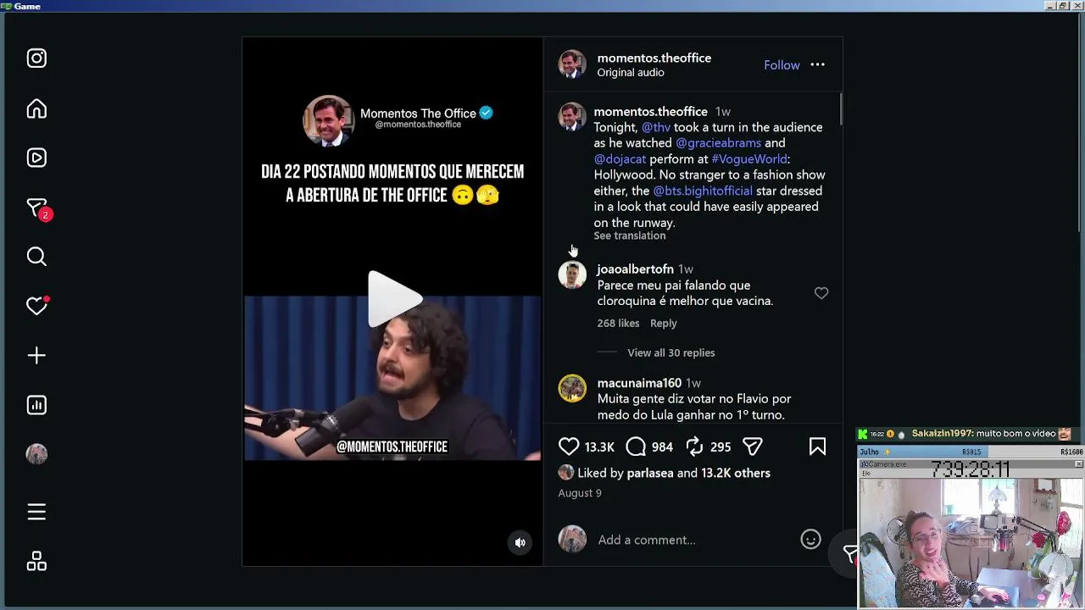Open the Dashboard chart icon
Screen dimensions: 1085x610
pyautogui.click(x=36, y=405)
